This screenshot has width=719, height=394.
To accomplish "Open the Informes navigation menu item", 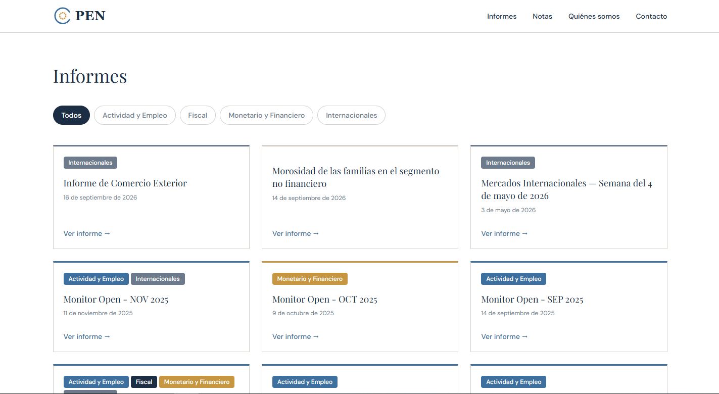I will pos(502,16).
